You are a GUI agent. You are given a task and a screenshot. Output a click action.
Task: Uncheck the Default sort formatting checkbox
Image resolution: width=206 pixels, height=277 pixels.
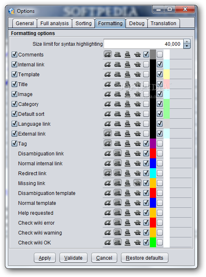point(14,114)
